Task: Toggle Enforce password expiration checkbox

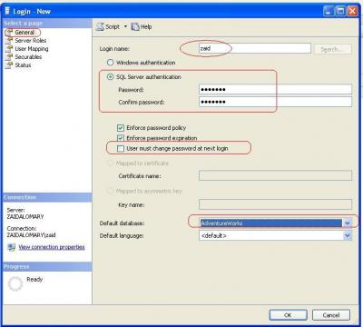Action: point(121,138)
